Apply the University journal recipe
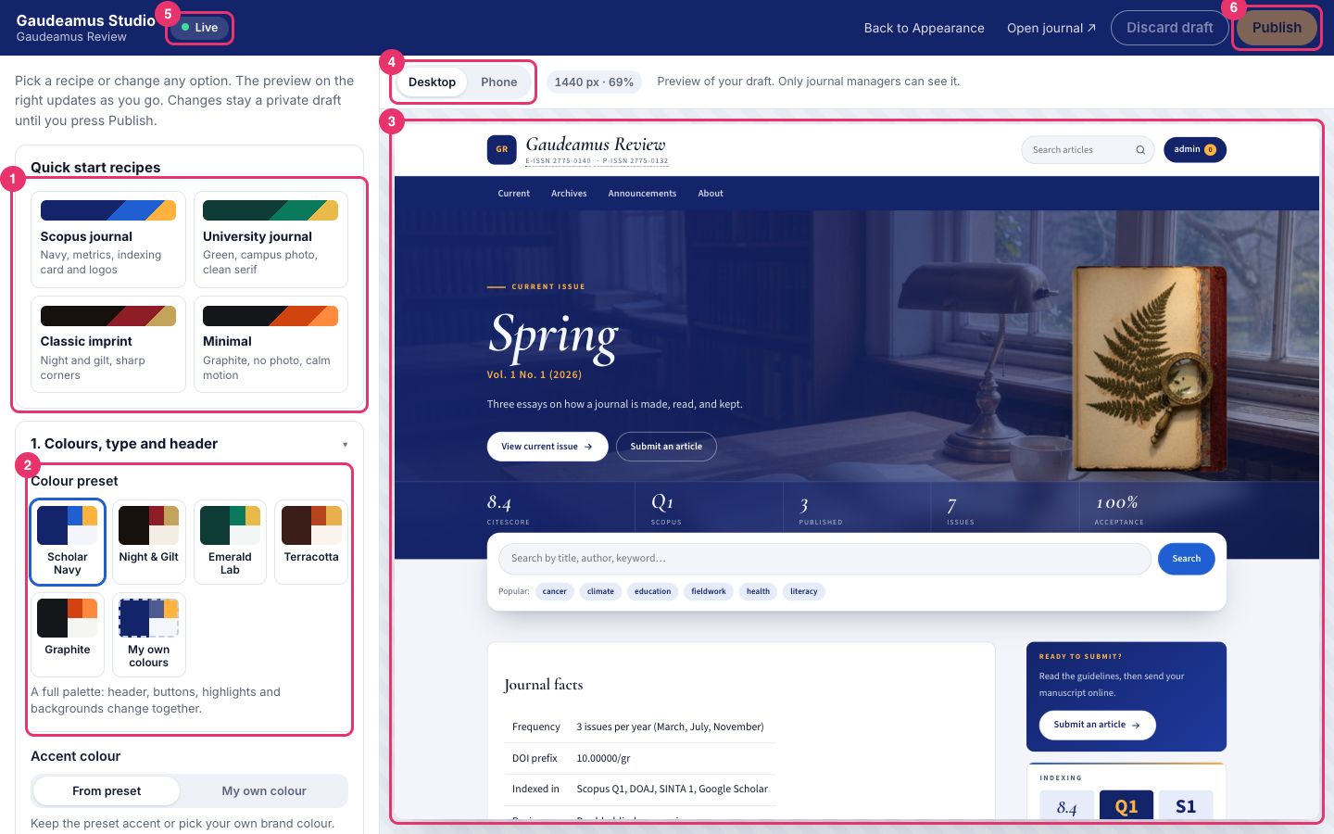The width and height of the screenshot is (1334, 834). pos(271,239)
